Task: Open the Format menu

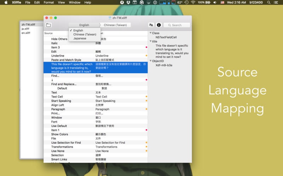Action: [49, 2]
